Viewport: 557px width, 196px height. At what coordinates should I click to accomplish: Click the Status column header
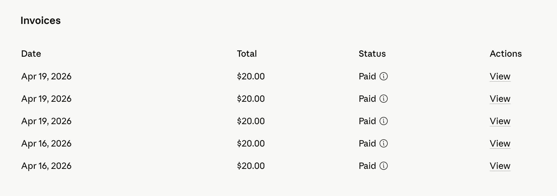[x=372, y=54]
